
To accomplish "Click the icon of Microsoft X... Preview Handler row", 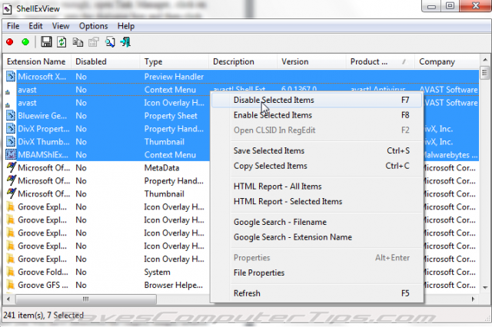I will tap(11, 77).
